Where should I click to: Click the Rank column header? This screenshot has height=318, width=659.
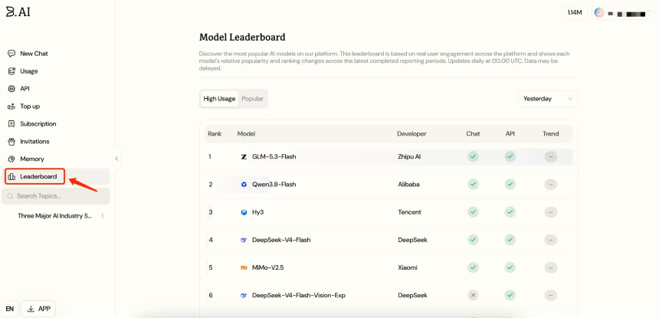215,134
